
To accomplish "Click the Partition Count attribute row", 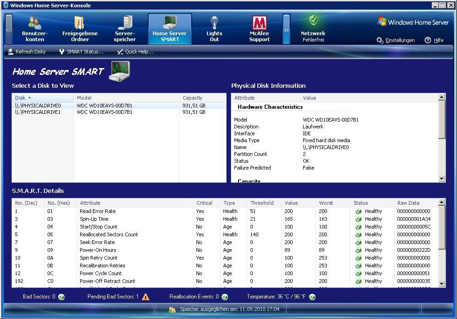I will pos(335,154).
